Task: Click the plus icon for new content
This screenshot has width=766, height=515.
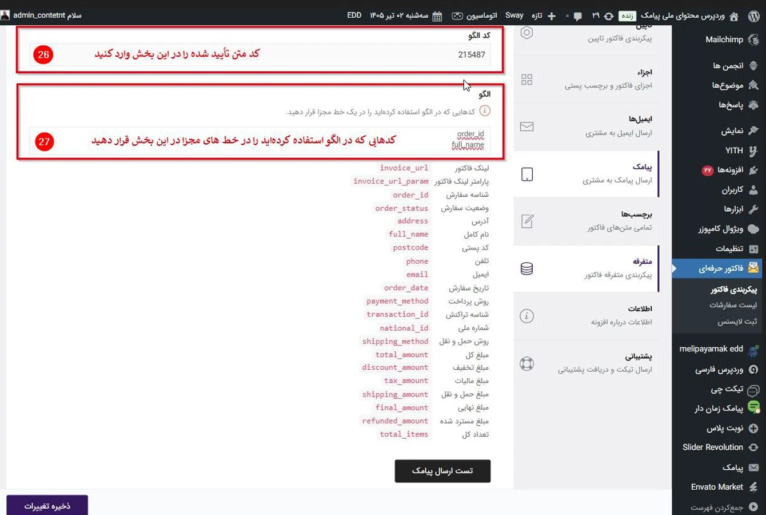Action: (552, 16)
